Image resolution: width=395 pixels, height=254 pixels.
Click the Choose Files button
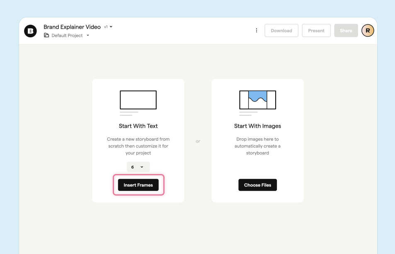click(x=257, y=185)
